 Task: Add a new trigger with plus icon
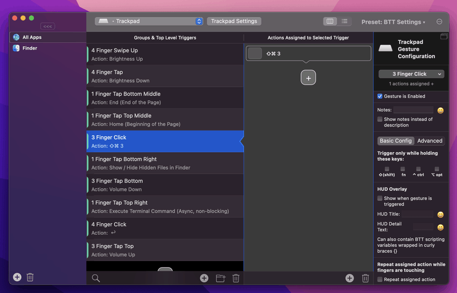click(204, 278)
